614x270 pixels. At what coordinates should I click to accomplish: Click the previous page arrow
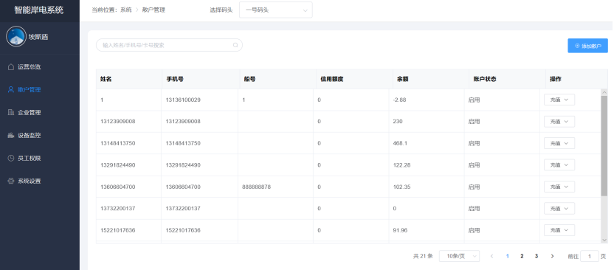point(491,256)
